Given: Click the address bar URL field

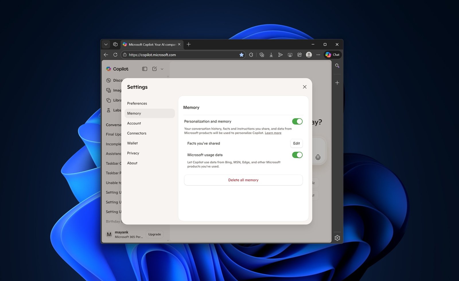Looking at the screenshot, I should (x=181, y=55).
